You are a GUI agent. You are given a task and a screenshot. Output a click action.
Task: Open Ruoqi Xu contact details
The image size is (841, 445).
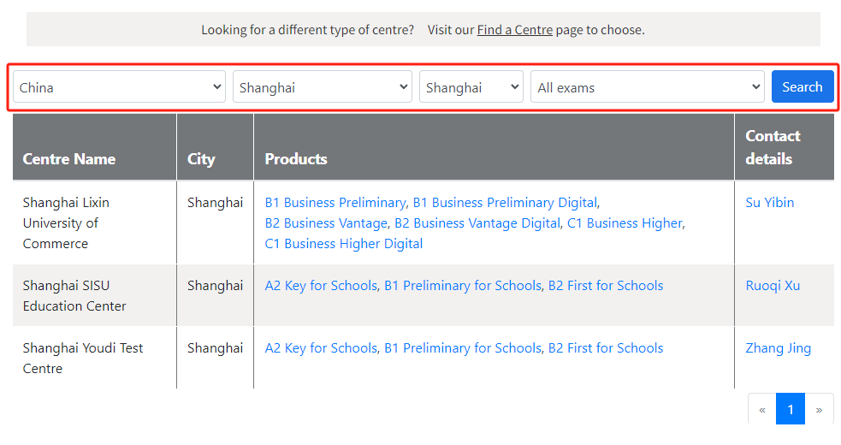(773, 286)
